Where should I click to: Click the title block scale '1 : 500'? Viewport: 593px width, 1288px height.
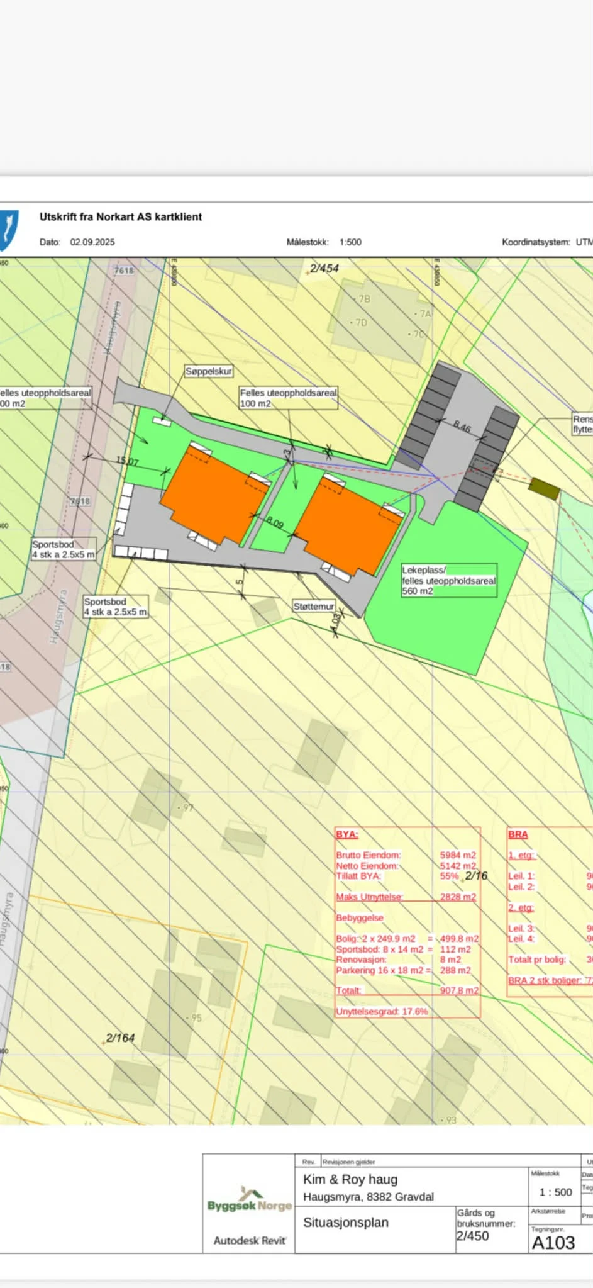tap(556, 1192)
